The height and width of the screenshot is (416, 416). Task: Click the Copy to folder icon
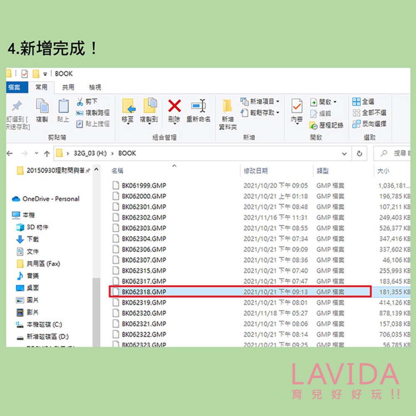click(x=150, y=106)
